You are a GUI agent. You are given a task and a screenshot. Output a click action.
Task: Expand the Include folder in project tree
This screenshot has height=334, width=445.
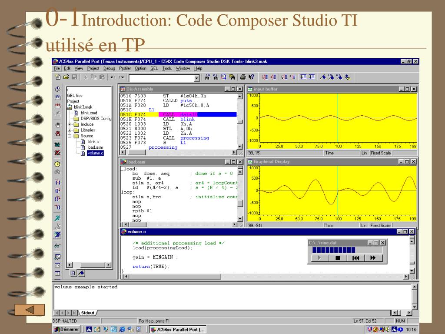[70, 124]
